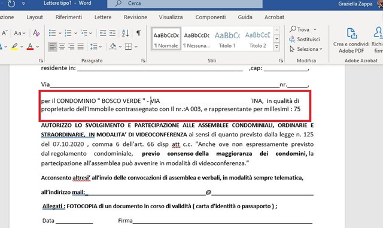Screen dimensions: 383x228
Task: Open bullet list dropdown arrow
Action: click(60, 33)
